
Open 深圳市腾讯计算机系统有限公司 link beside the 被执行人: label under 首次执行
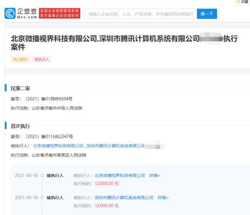click(116, 146)
